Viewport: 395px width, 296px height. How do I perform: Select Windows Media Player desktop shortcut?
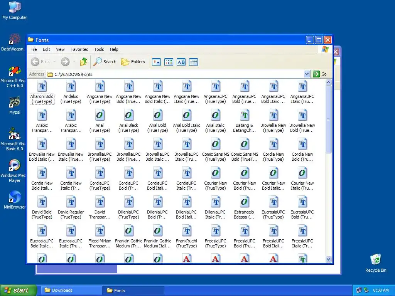(14, 171)
